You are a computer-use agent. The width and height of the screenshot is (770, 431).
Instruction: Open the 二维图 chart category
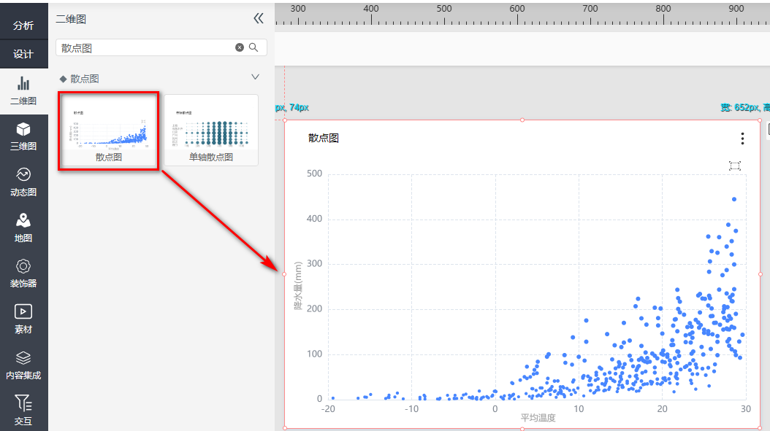[23, 90]
